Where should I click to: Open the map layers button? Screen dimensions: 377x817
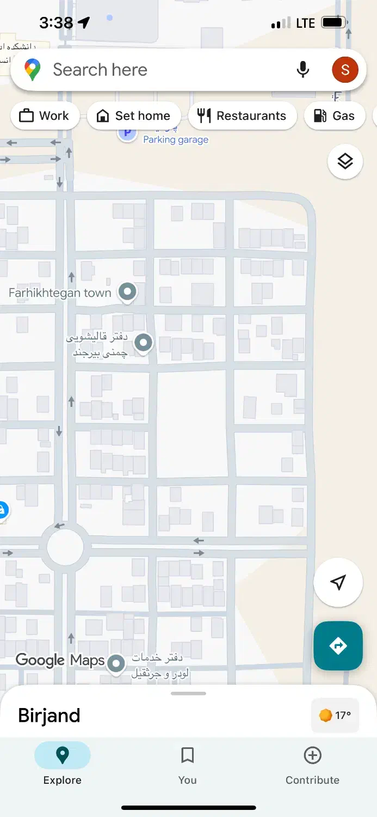[345, 162]
